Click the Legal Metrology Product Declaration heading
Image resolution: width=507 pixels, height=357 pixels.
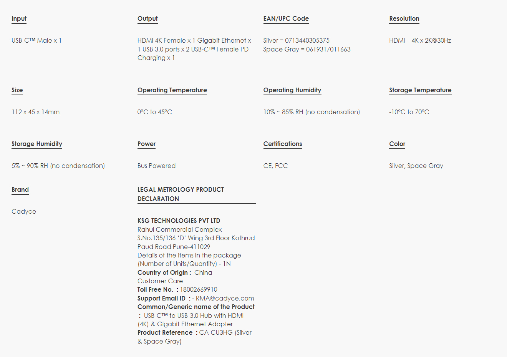181,194
